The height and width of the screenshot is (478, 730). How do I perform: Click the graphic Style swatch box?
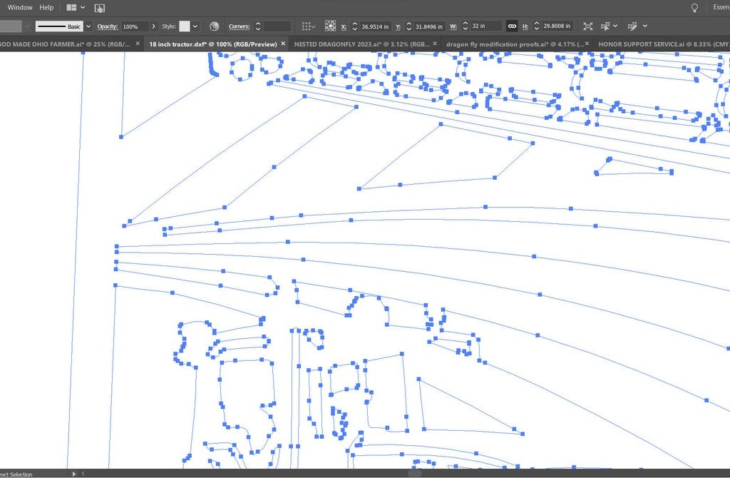point(185,26)
